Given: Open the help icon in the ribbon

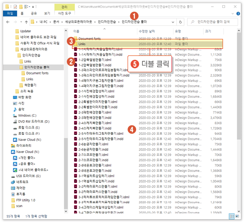Looking at the screenshot, I should pos(238,13).
